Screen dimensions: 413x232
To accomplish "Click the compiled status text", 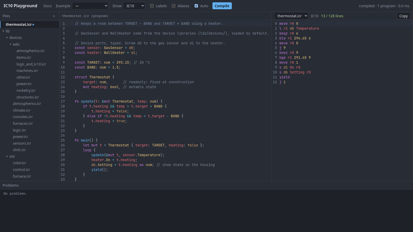I will coord(384,6).
